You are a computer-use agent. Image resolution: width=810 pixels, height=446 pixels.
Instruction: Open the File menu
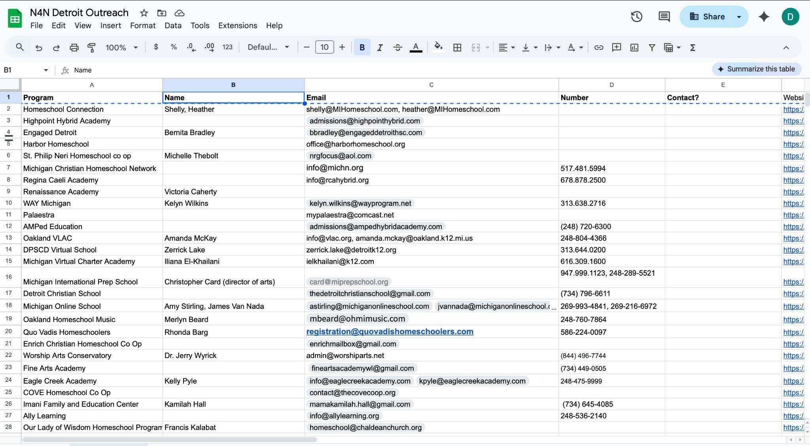pyautogui.click(x=36, y=26)
